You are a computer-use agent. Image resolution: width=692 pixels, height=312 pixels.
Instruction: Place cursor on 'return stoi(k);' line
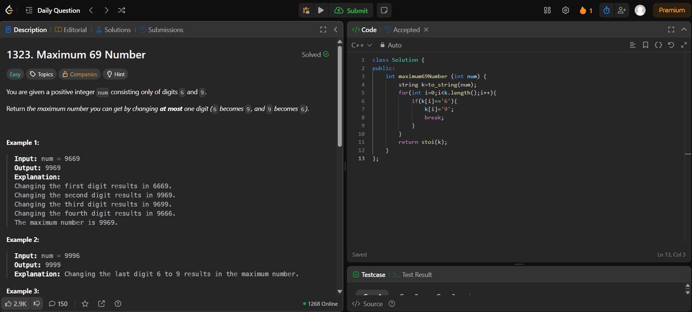point(423,142)
